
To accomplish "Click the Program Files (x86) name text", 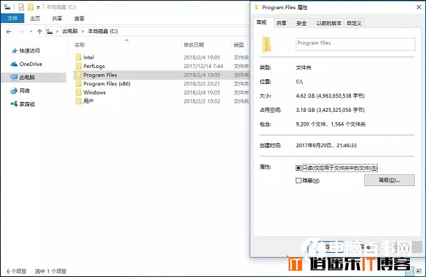I will tap(106, 83).
